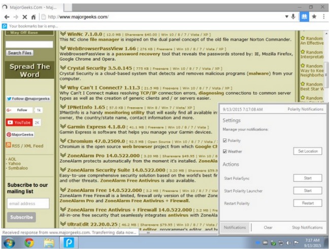Bookmark page with the star icon
Image resolution: width=330 pixels, height=249 pixels.
tap(314, 16)
